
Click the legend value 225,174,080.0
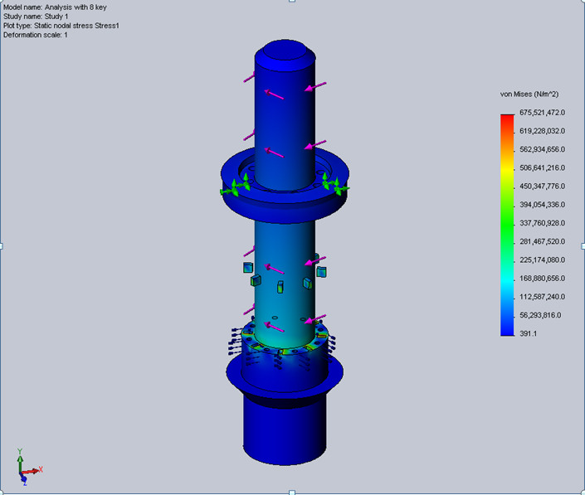tap(542, 260)
